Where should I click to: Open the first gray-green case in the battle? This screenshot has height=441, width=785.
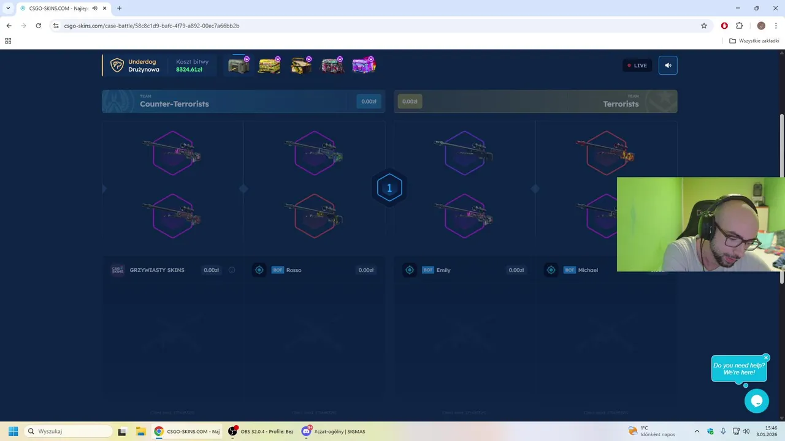click(x=239, y=65)
